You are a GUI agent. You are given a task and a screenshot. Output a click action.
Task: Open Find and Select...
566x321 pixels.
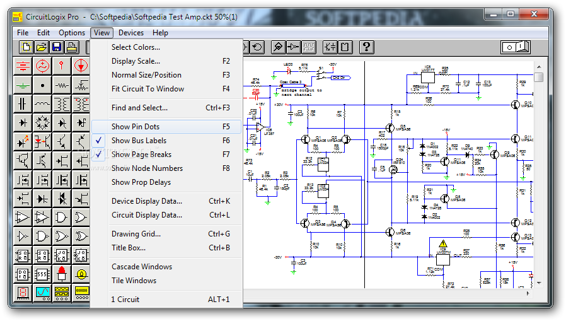pos(166,108)
